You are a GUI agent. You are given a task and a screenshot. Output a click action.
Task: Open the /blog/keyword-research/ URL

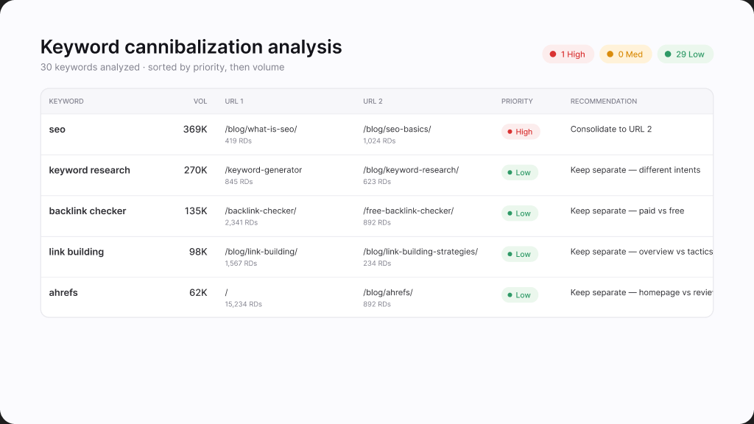click(411, 170)
